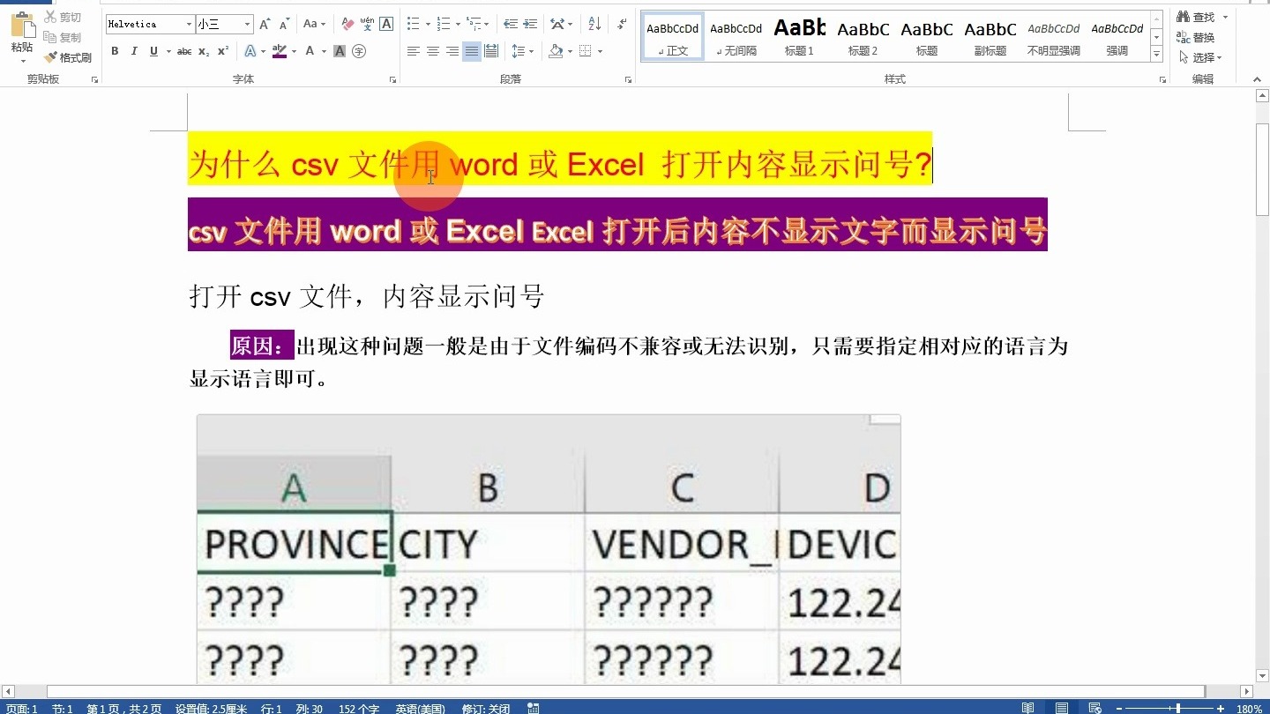
Task: Click the Copy (复制) button
Action: pos(63,37)
